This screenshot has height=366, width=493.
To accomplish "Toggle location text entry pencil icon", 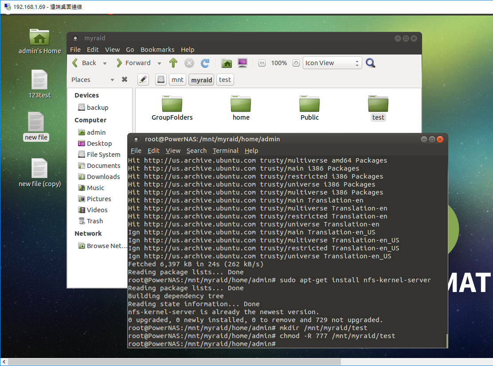I will tap(143, 80).
